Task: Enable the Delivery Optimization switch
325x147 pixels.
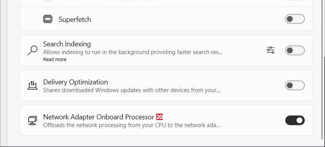Action: coord(294,86)
